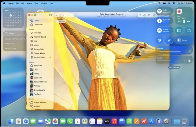Screen dimensions: 196x127
Task: Open People & Pets in sidebar
Action: [40, 53]
